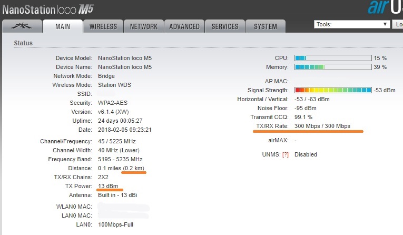Viewport: 403px width, 235px height.
Task: Select the -95 dBm noise floor value
Action: pyautogui.click(x=306, y=108)
